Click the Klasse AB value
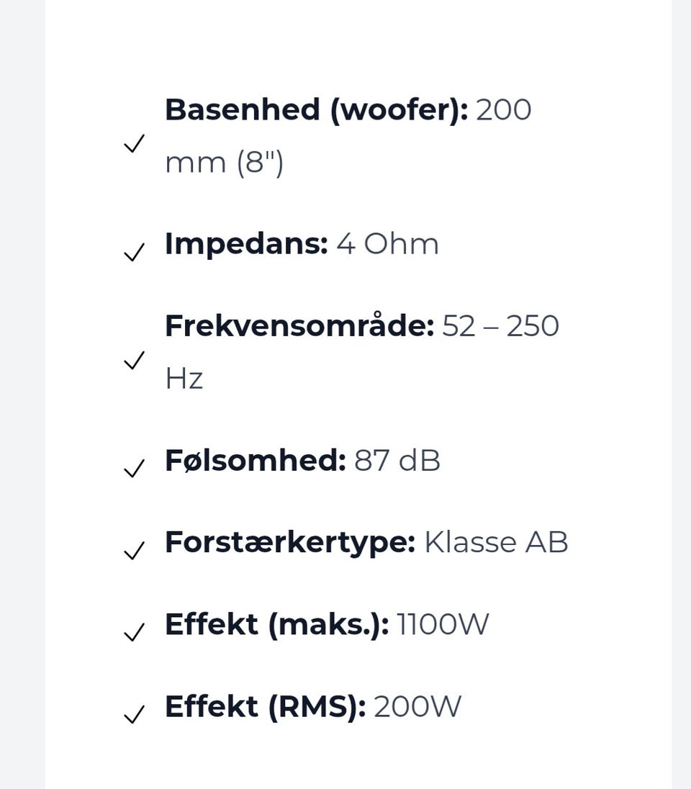This screenshot has width=691, height=789. point(496,543)
